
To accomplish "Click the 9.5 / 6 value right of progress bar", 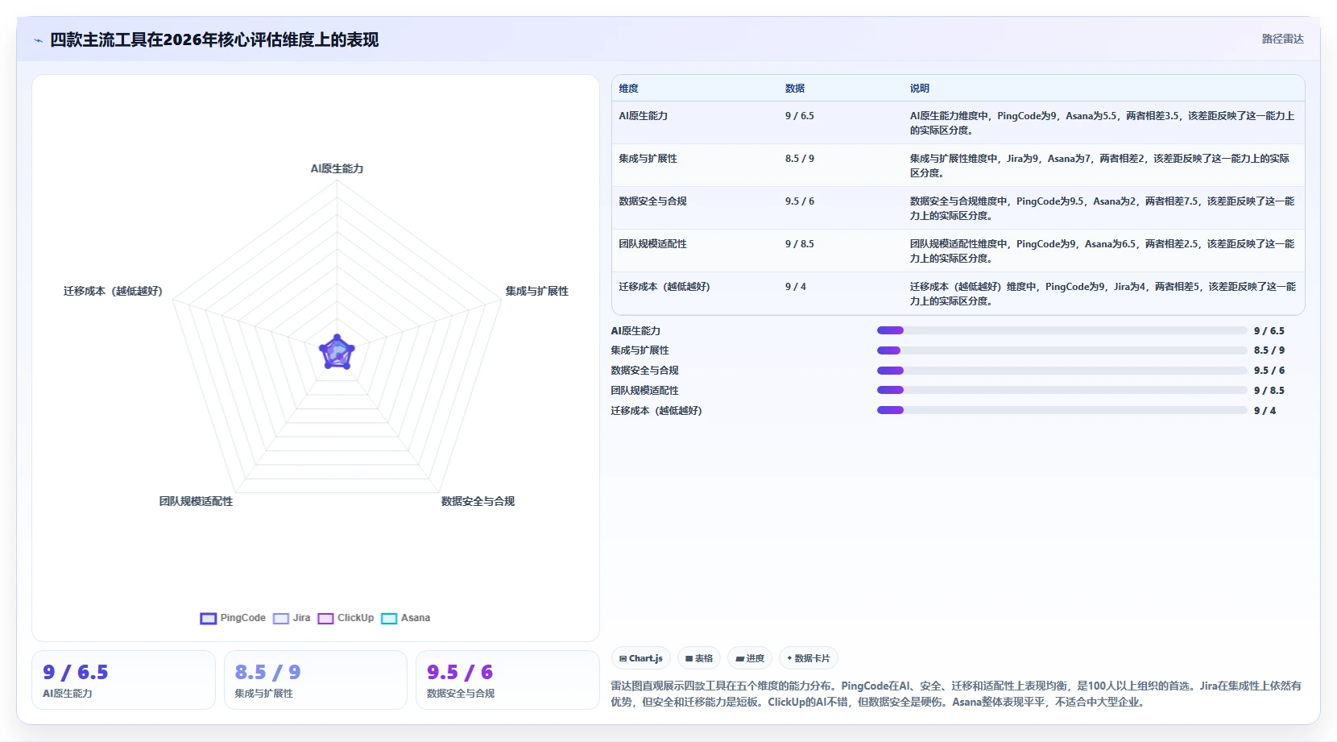I will tap(1269, 371).
